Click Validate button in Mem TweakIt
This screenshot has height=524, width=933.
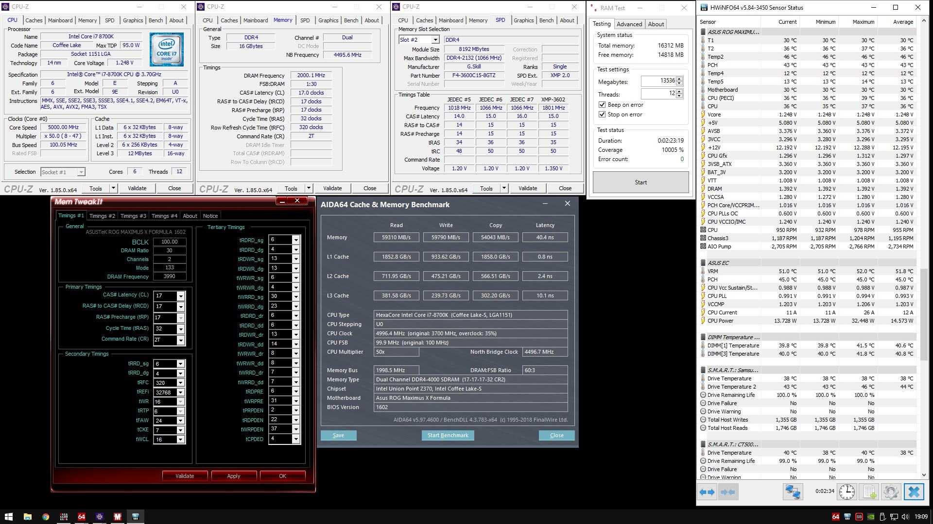(185, 476)
